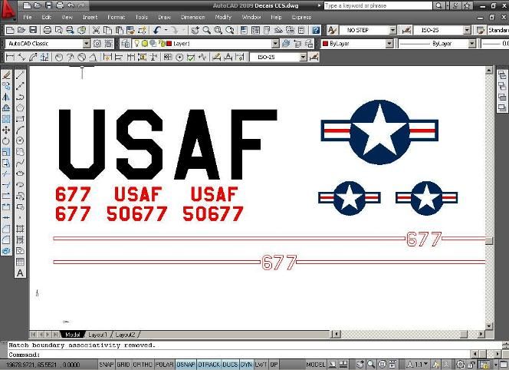Click the New drawing icon in Standard toolbar
The height and width of the screenshot is (370, 509).
click(x=10, y=30)
